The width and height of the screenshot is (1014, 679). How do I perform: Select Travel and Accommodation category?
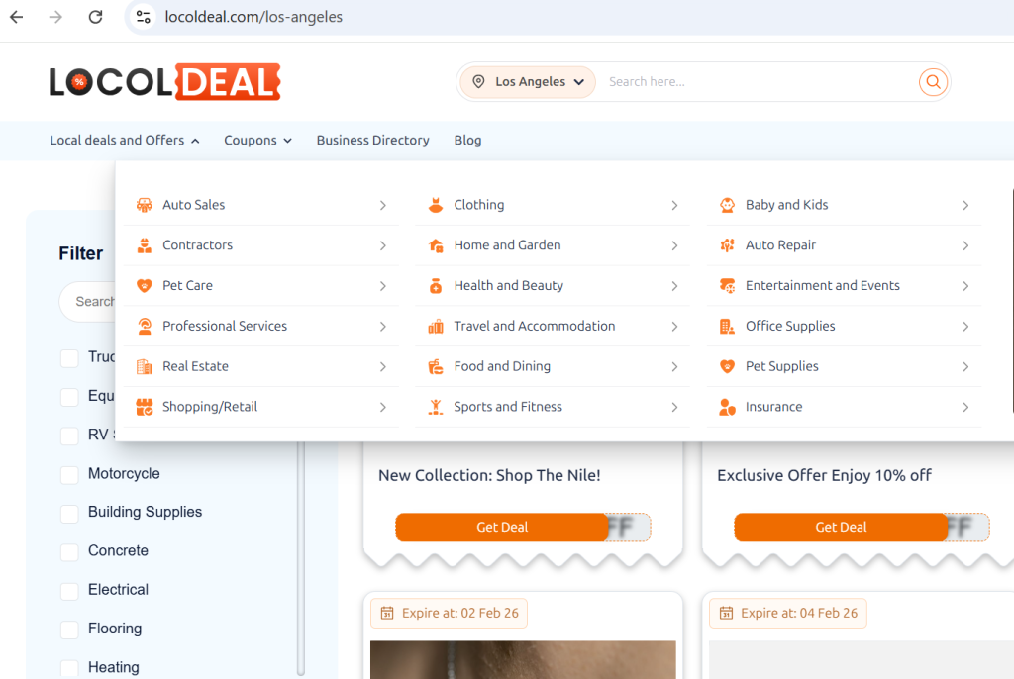click(534, 326)
